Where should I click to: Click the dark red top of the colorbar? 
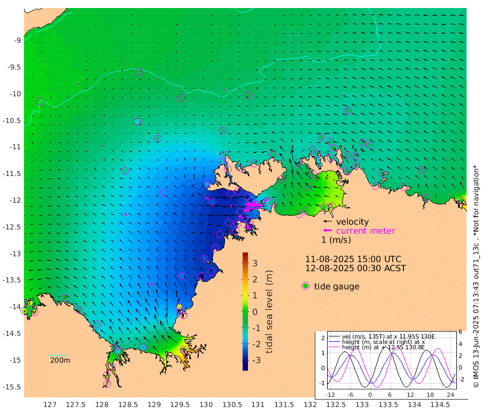(245, 255)
